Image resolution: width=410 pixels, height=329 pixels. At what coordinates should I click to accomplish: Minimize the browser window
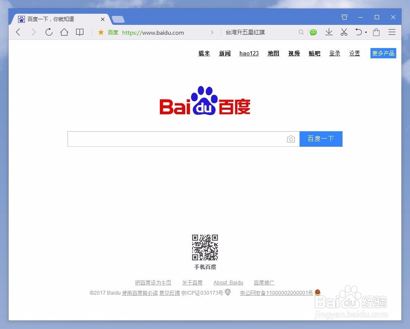pos(361,17)
